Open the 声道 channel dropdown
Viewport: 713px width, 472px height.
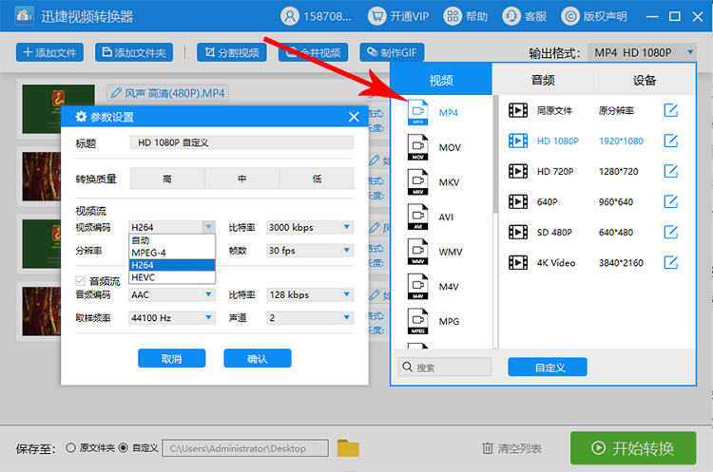(x=310, y=318)
